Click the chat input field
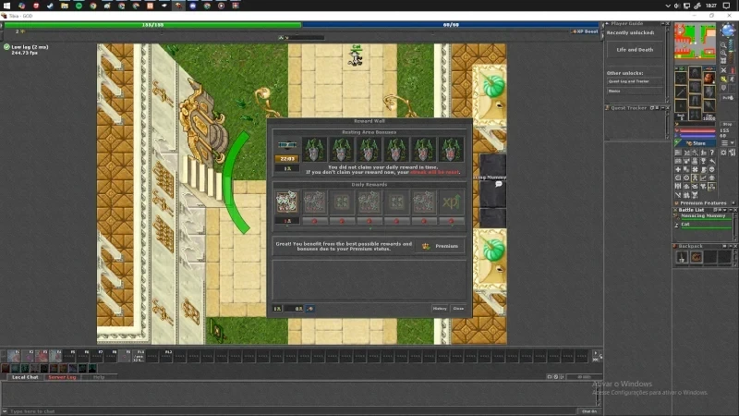Viewport: 739px width, 416px height. [292, 411]
